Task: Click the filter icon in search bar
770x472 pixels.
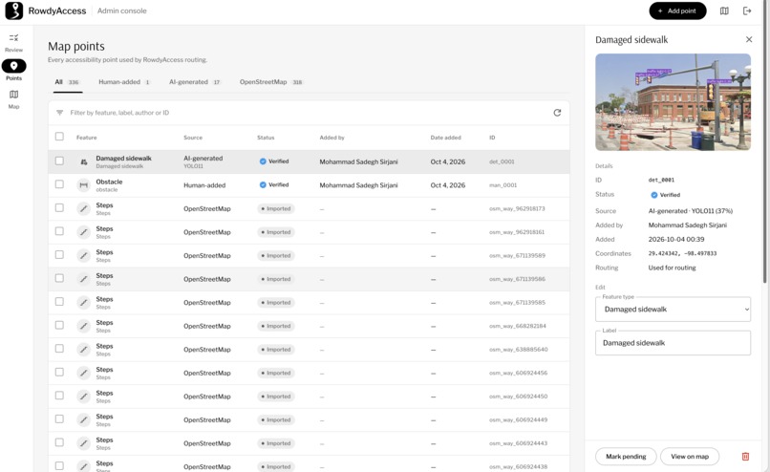Action: pyautogui.click(x=59, y=113)
